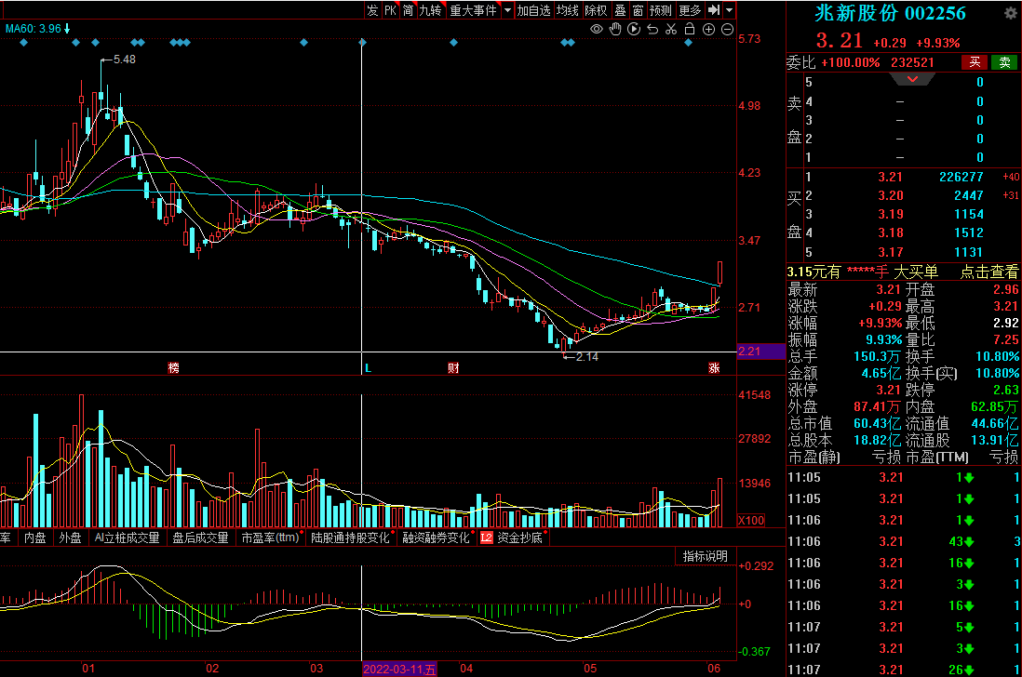Viewport: 1022px width, 677px height.
Task: Click the 榜 marker on the chart
Action: tap(173, 368)
